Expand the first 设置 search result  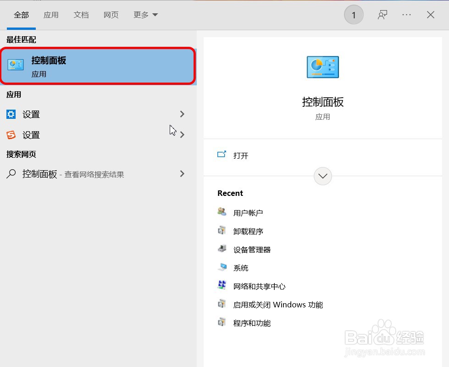pos(182,114)
